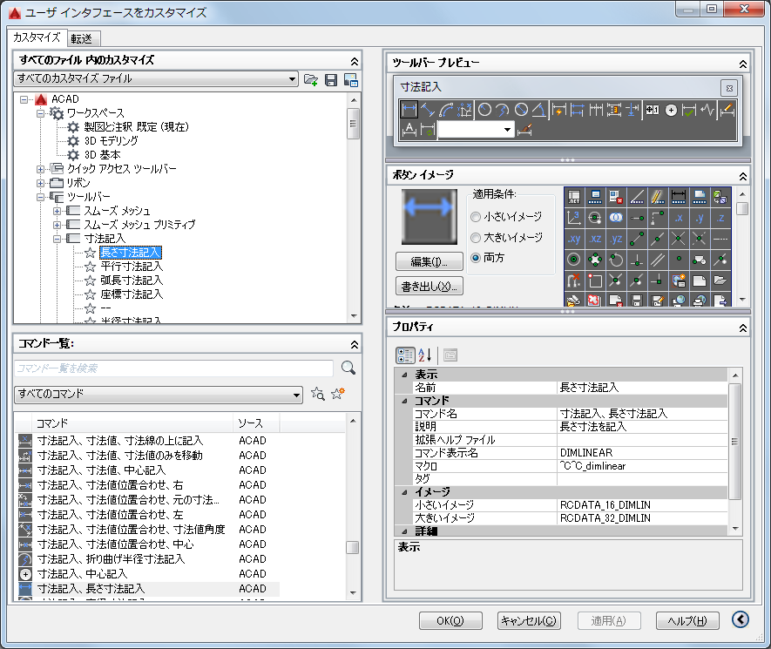Image resolution: width=771 pixels, height=649 pixels.
Task: Pick the .NET button image in grid
Action: 574,197
